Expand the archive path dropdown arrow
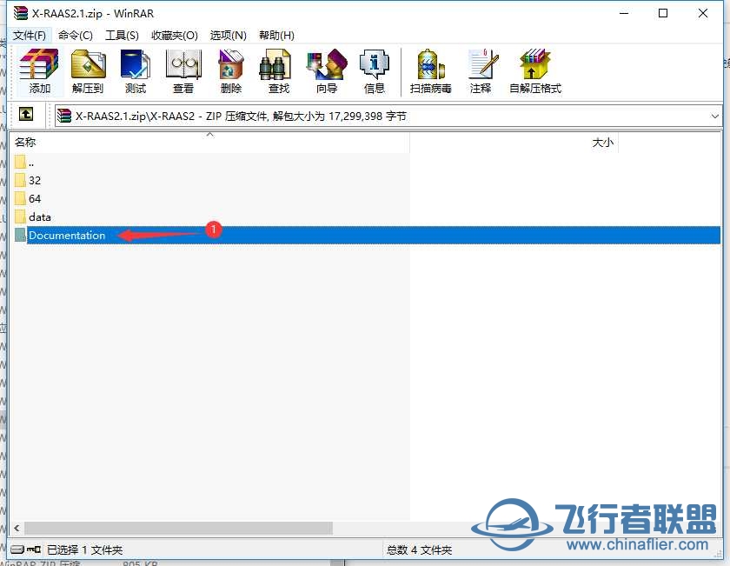730x566 pixels. [714, 116]
